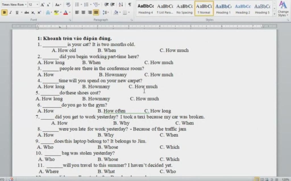Apply Heading 2 style
Viewport: 291px width, 181px height.
coord(243,9)
